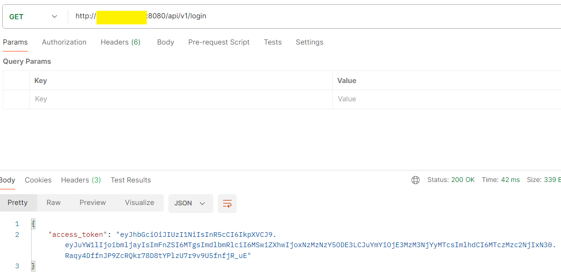View the response Headers (3) tab
561x280 pixels.
click(81, 180)
